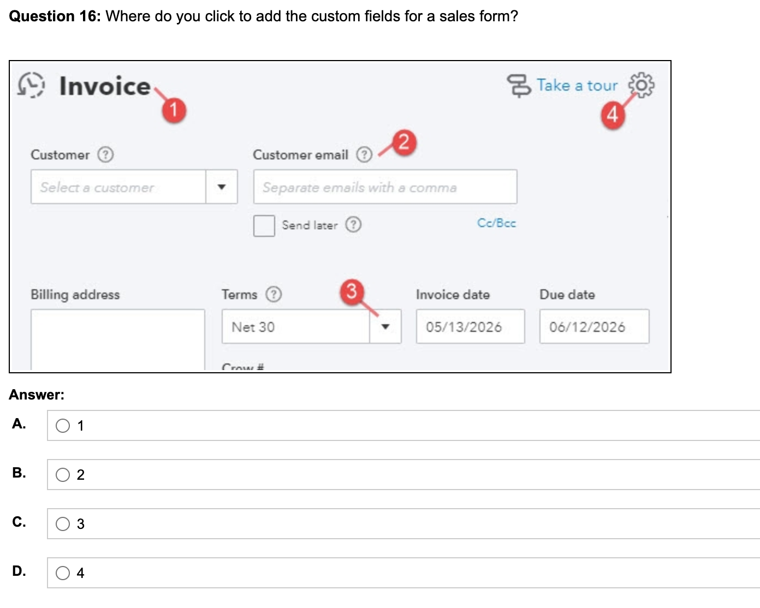760x608 pixels.
Task: Click the clock icon beside Invoice title
Action: tap(31, 86)
